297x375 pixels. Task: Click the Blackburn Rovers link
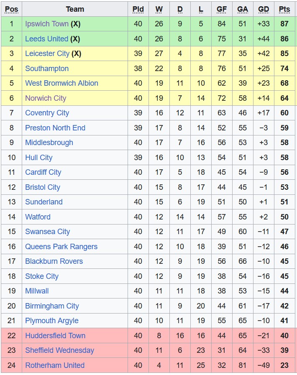[x=54, y=261]
